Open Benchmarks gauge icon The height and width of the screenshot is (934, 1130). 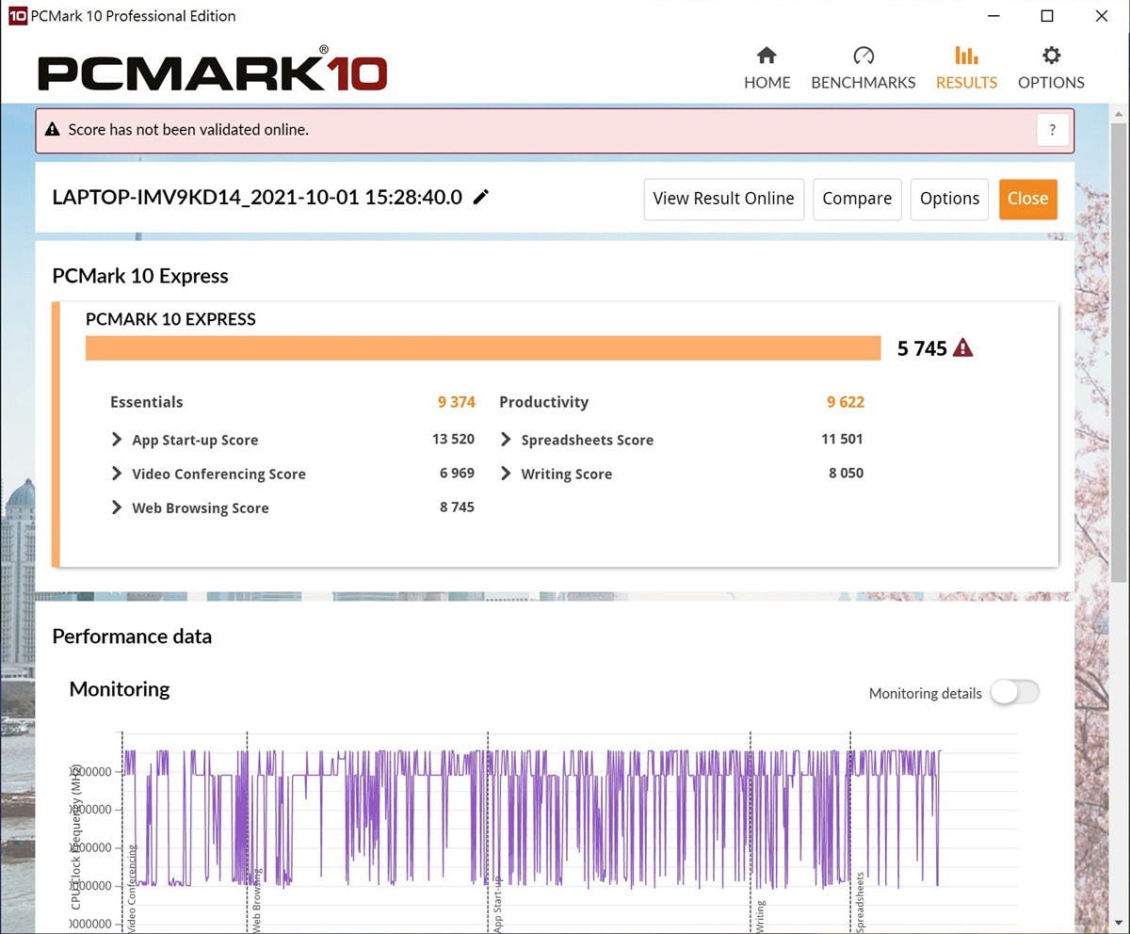click(x=863, y=56)
